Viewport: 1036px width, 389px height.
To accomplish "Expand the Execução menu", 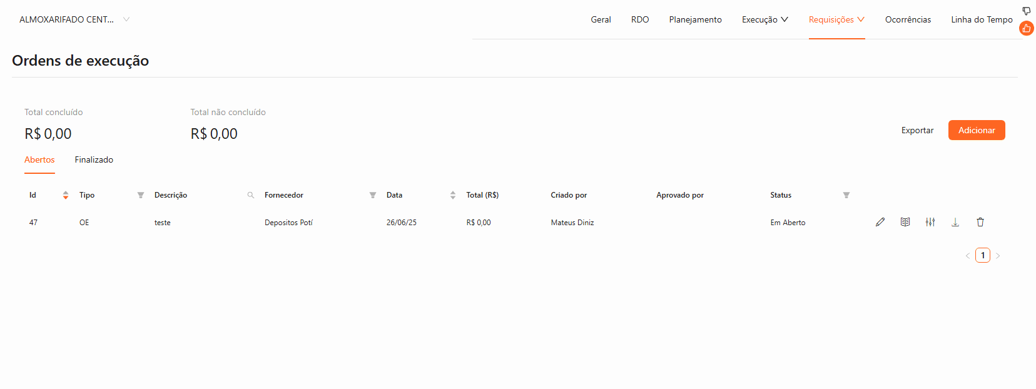I will pos(764,19).
